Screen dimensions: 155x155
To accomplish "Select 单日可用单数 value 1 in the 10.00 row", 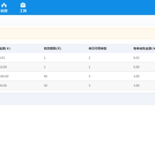I will pyautogui.click(x=90, y=67).
